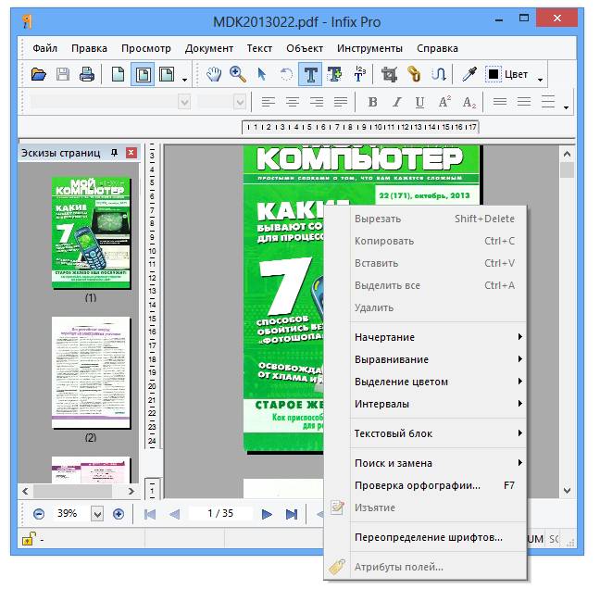The image size is (600, 589).
Task: Click the document vertical scrollbar thumb
Action: coord(567,170)
